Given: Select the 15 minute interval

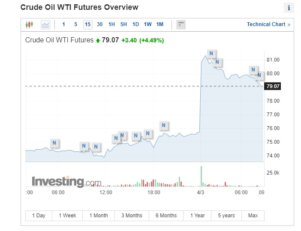Looking at the screenshot, I should pyautogui.click(x=87, y=24).
